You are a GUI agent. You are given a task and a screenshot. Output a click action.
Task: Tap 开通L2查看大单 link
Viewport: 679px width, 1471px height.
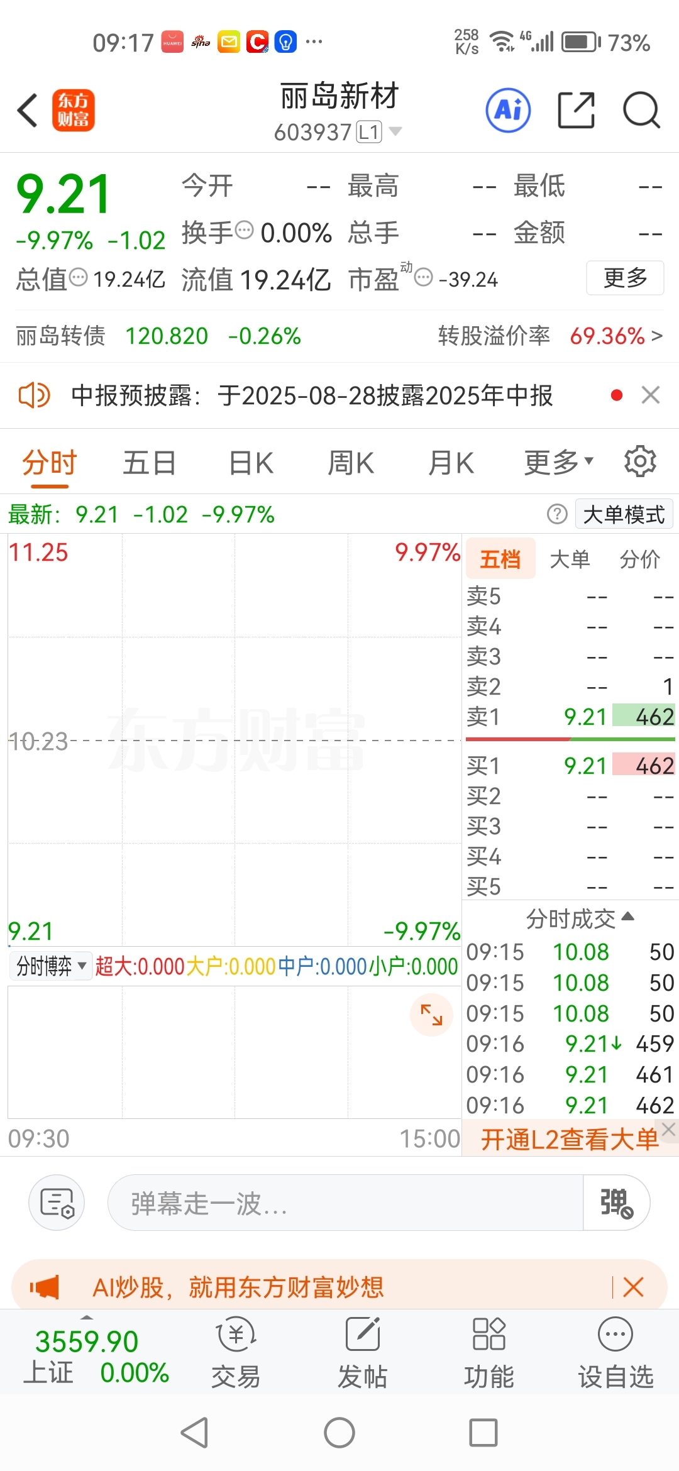[x=570, y=1139]
